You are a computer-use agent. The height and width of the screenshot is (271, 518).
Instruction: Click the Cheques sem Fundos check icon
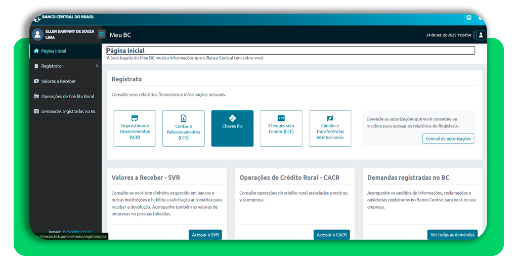point(281,118)
